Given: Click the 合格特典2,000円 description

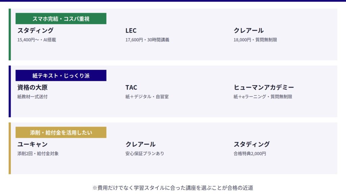Looking at the screenshot, I should click(x=250, y=154).
